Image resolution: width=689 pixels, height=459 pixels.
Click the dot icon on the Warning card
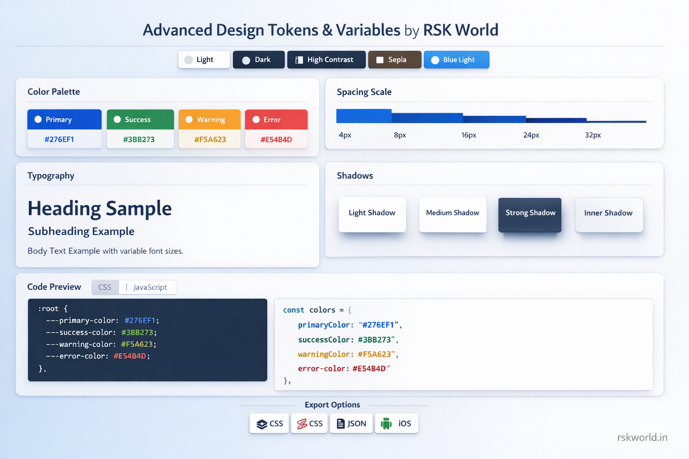pos(189,119)
